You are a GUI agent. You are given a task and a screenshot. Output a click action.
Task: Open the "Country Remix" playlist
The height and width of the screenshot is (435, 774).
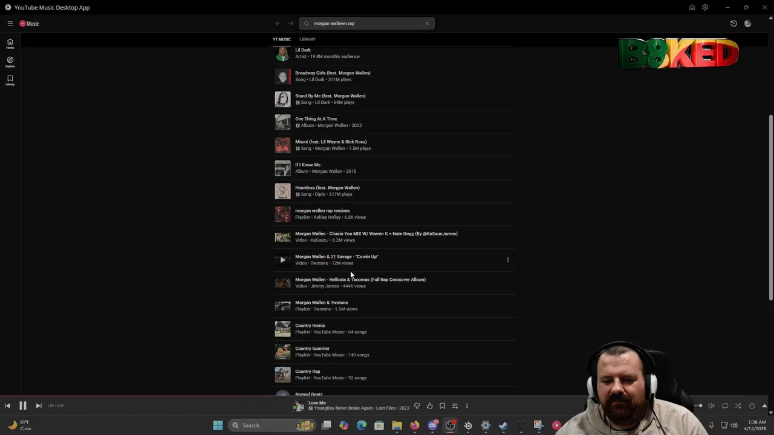point(395,329)
